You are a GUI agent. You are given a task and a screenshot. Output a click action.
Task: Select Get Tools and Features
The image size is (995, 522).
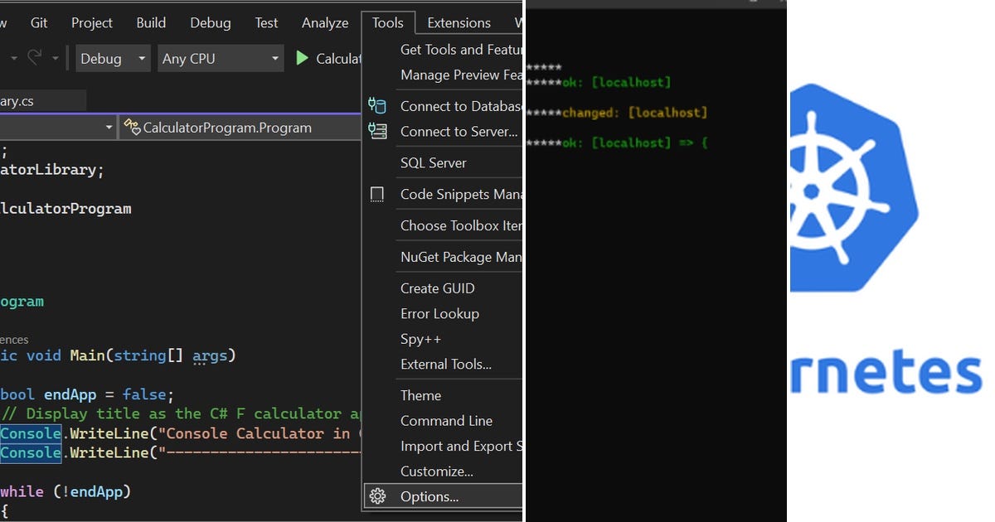pyautogui.click(x=444, y=50)
